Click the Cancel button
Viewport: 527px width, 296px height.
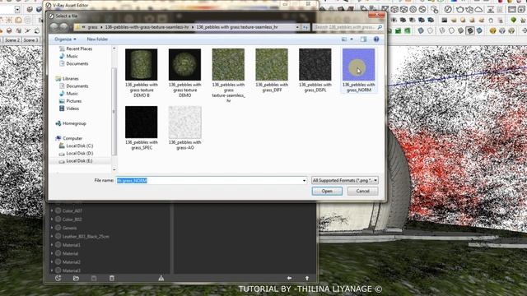[x=362, y=191]
